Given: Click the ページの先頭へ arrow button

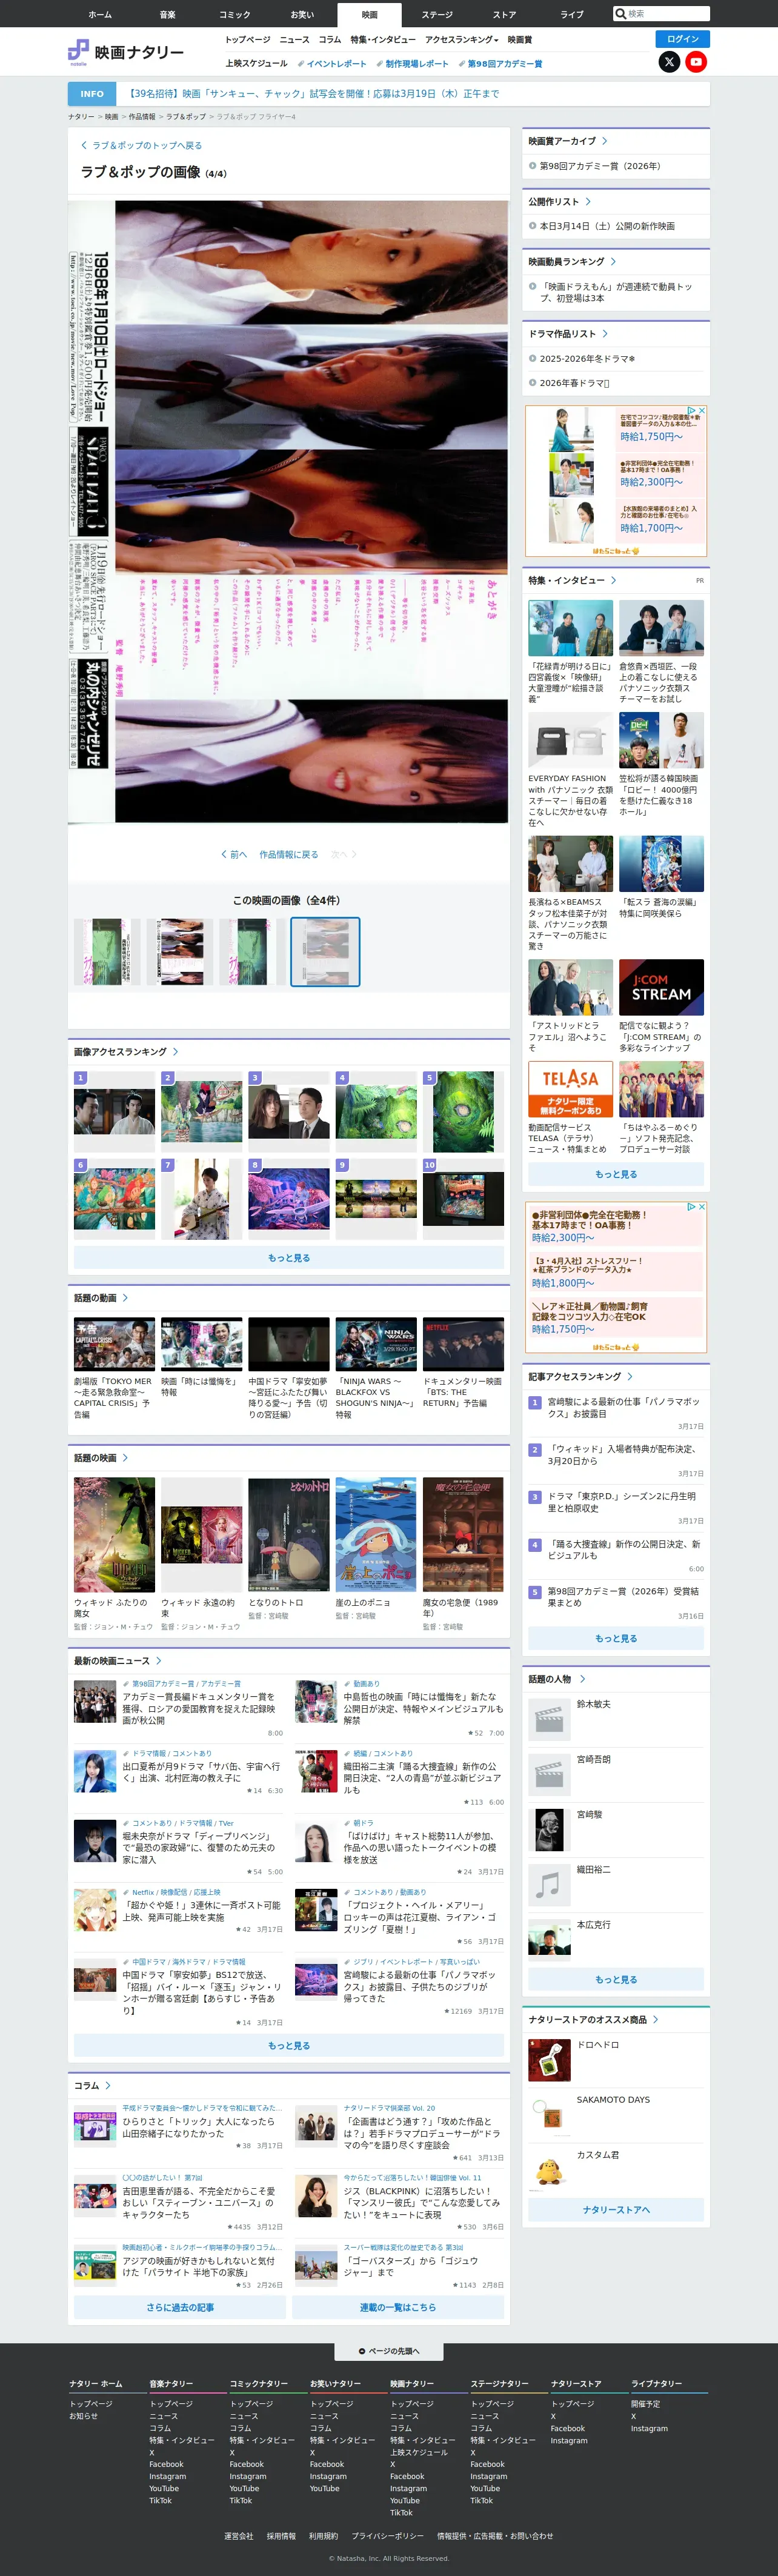Looking at the screenshot, I should click(x=389, y=2351).
